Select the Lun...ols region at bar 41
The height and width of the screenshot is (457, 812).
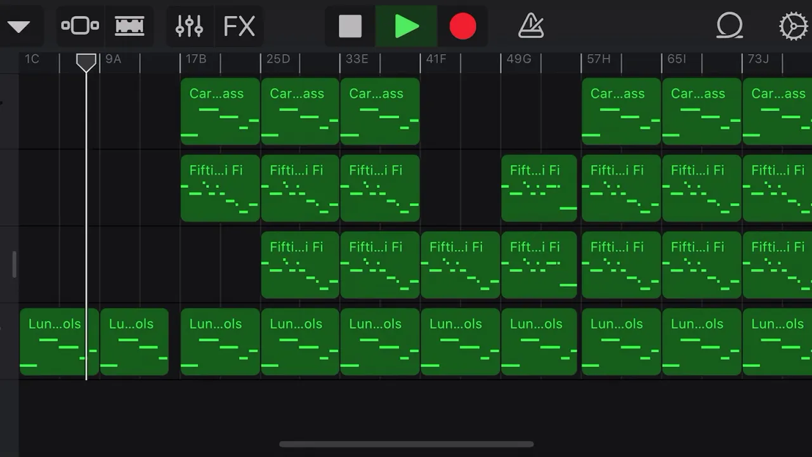point(461,342)
